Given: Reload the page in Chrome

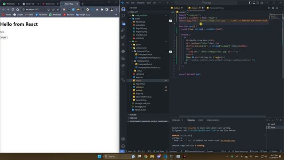Looking at the screenshot, I should pyautogui.click(x=13, y=9).
